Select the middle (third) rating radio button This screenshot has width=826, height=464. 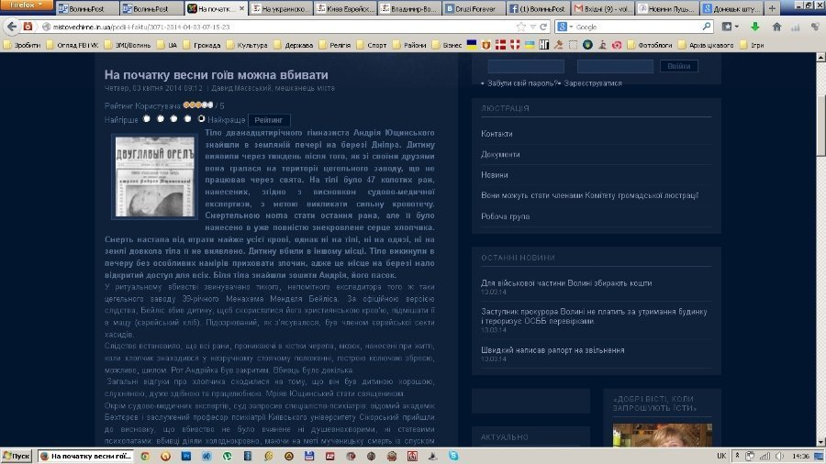pyautogui.click(x=174, y=118)
